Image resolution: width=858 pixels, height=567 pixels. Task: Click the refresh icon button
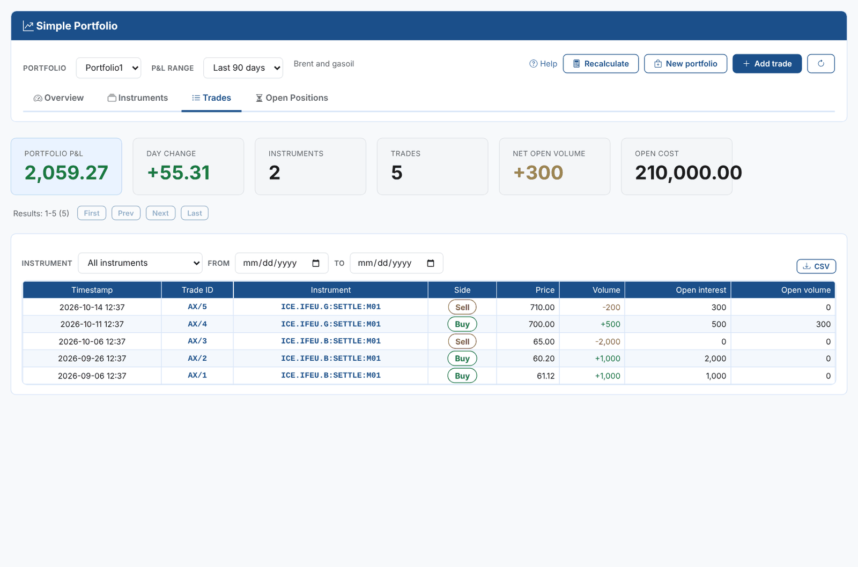point(820,64)
